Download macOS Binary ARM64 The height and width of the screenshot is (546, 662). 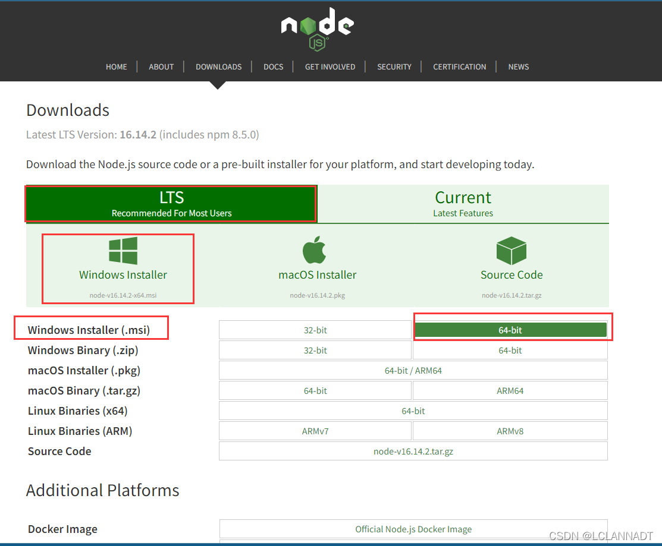pos(510,391)
